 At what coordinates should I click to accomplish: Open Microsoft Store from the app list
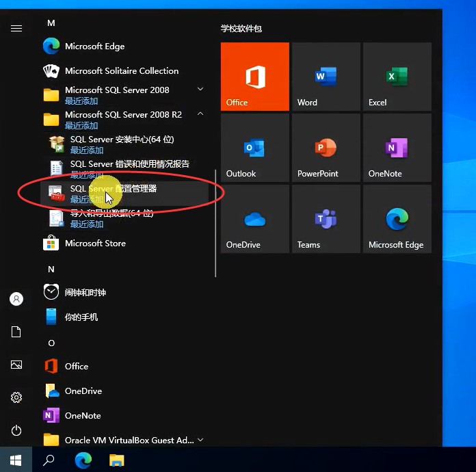124,244
